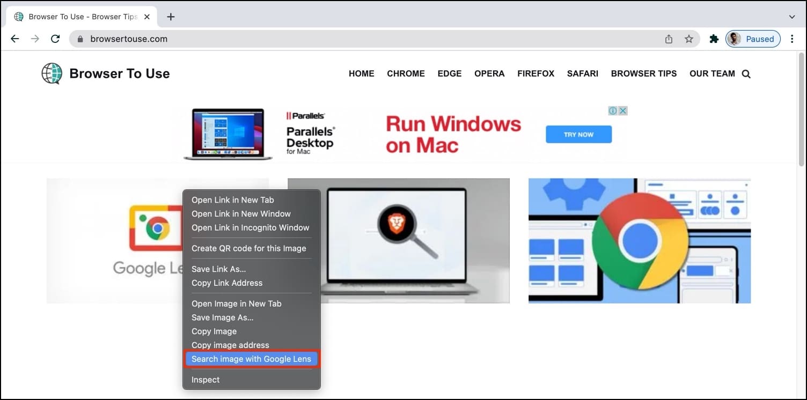
Task: Expand the tab search chevron
Action: pos(793,17)
